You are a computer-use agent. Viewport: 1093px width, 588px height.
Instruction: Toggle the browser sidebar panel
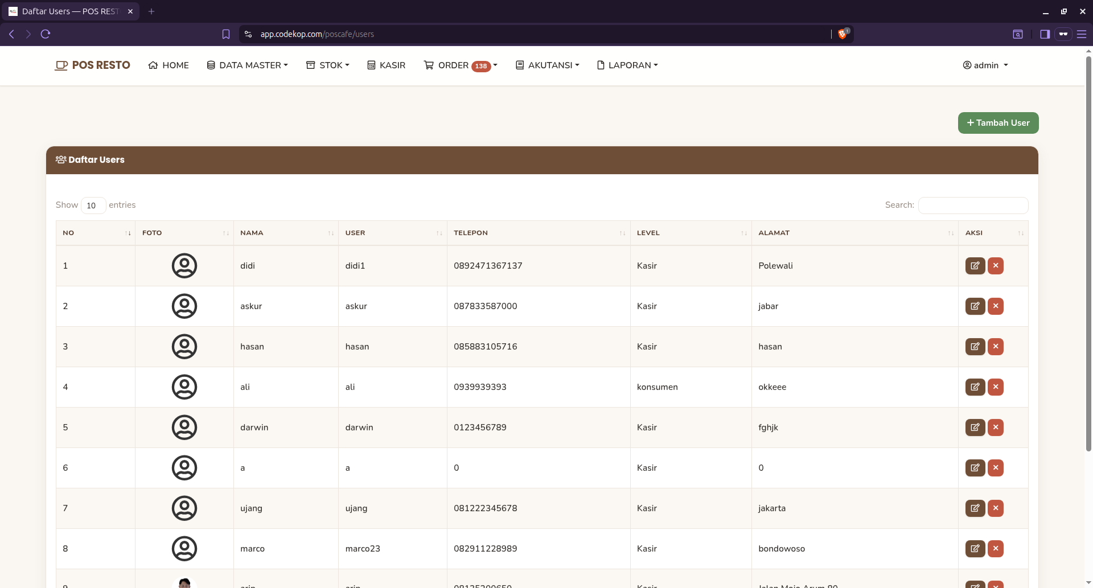click(x=1045, y=34)
